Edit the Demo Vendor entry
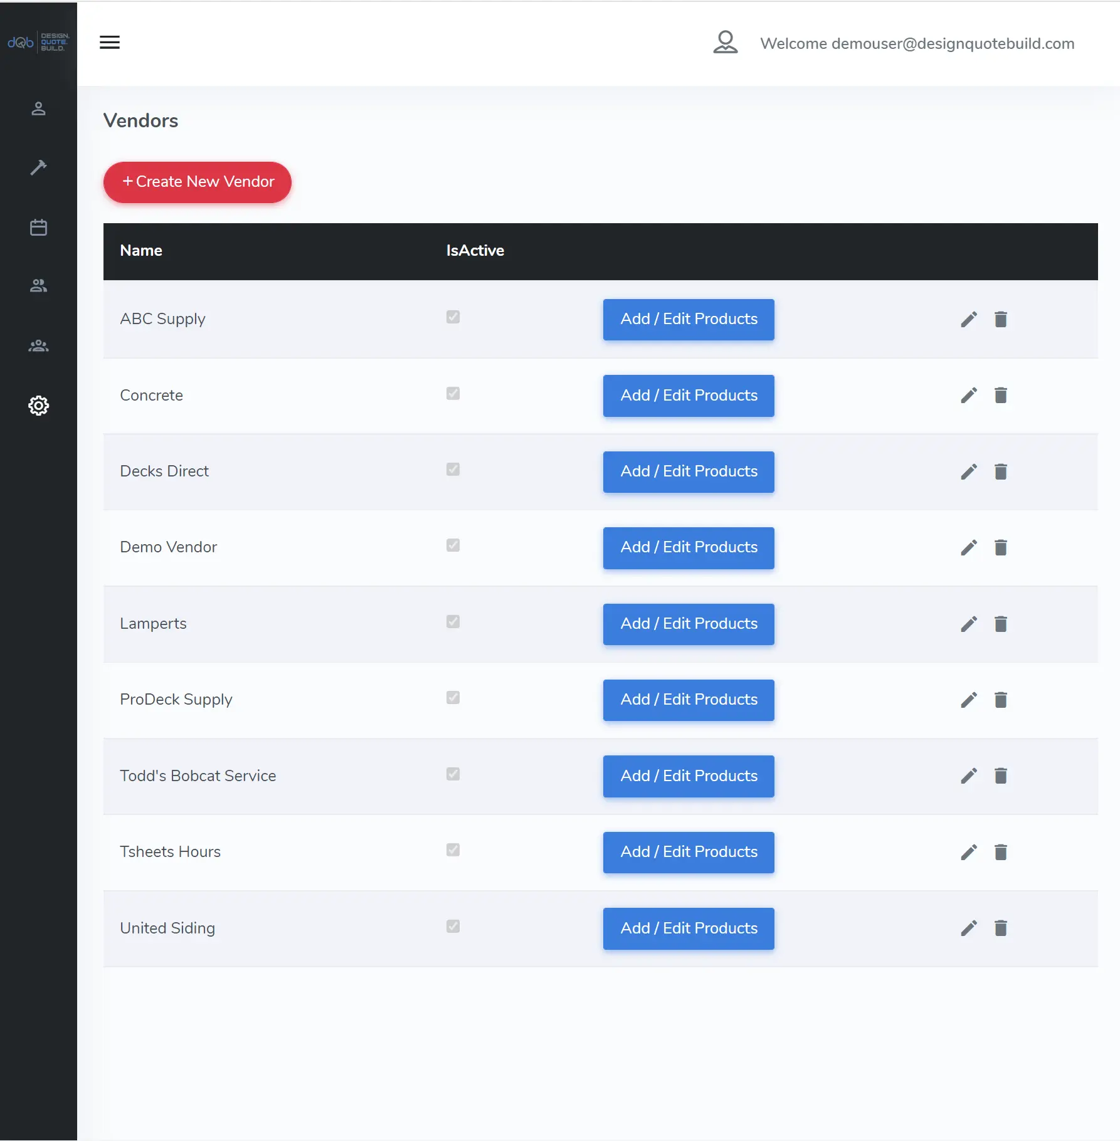 coord(969,547)
